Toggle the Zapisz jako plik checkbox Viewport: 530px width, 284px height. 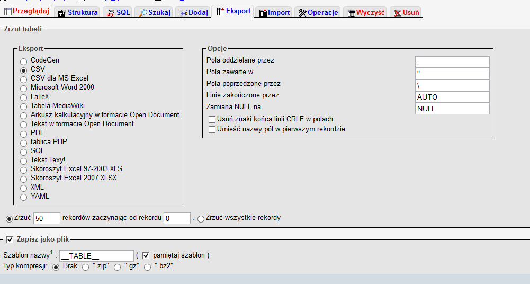[x=10, y=239]
